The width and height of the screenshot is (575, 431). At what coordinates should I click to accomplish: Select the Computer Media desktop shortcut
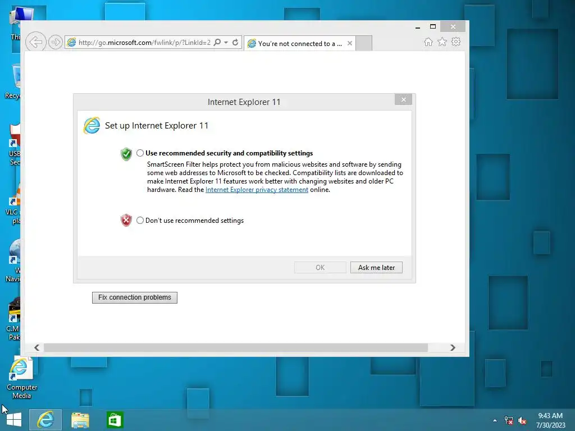[21, 378]
